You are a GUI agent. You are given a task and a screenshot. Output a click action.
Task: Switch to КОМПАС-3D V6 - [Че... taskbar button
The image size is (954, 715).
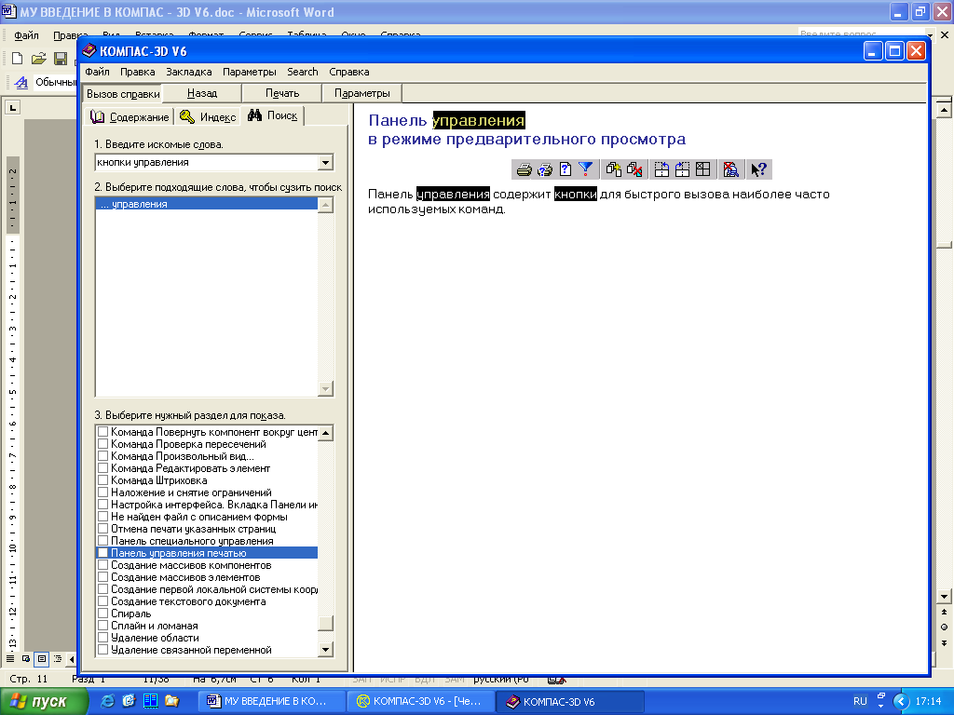421,701
